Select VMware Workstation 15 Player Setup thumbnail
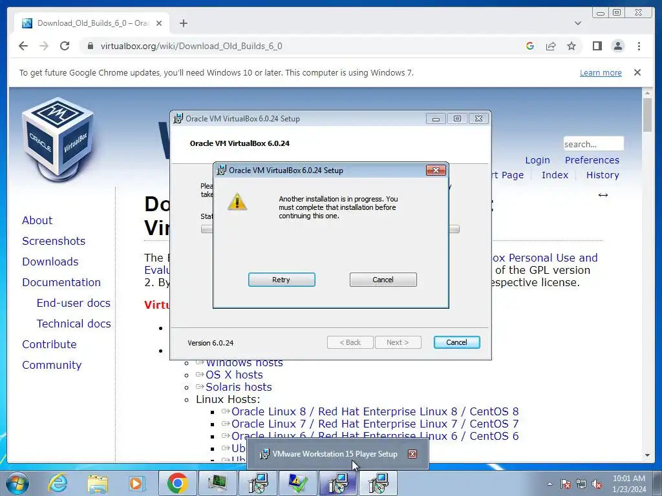 (337, 454)
